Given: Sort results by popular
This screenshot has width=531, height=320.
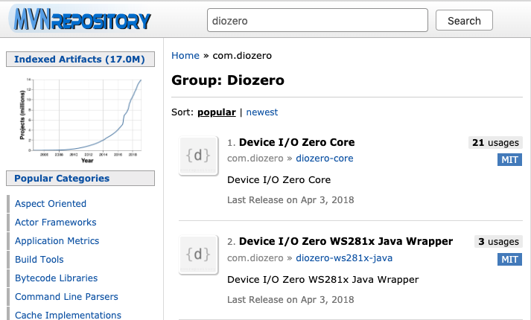Looking at the screenshot, I should (x=217, y=112).
